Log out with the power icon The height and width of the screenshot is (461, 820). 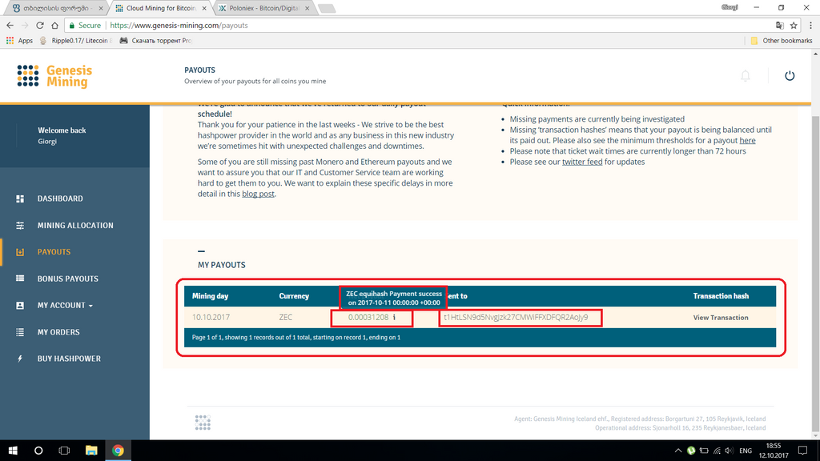(x=790, y=76)
